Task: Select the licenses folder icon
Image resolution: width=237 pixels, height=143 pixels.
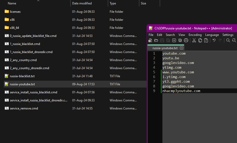Action: tap(7, 11)
